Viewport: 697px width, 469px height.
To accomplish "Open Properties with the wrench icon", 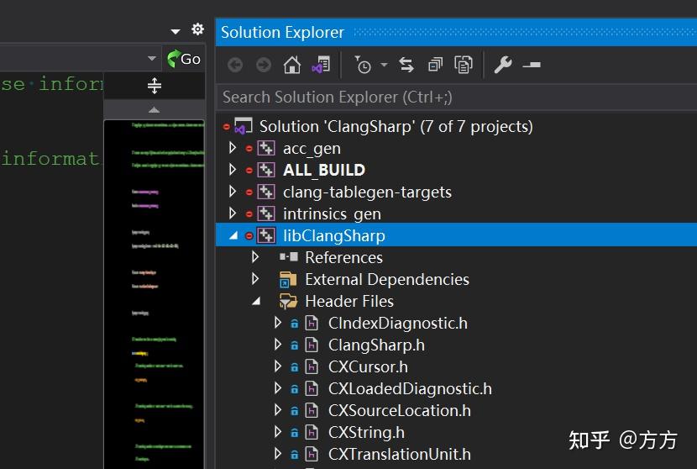I will 503,65.
